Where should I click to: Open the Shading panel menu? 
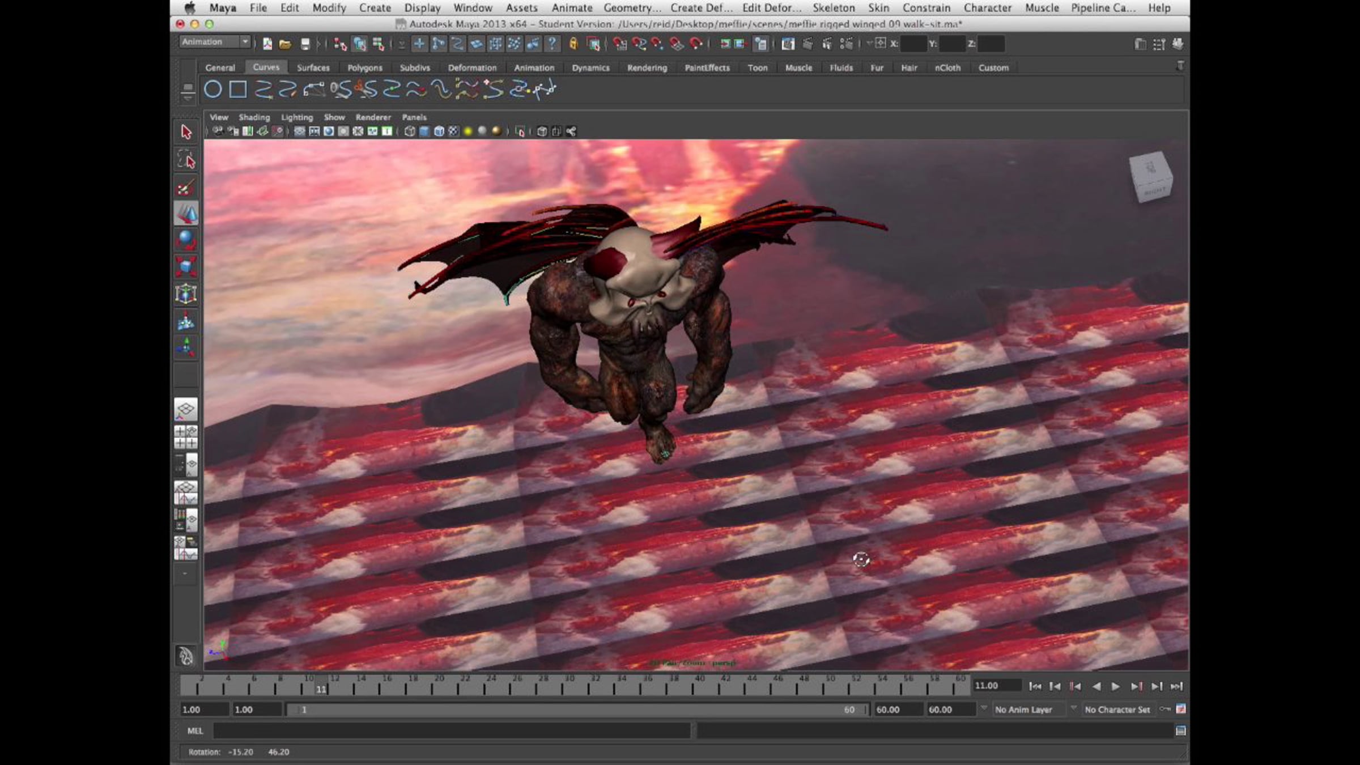pos(254,117)
